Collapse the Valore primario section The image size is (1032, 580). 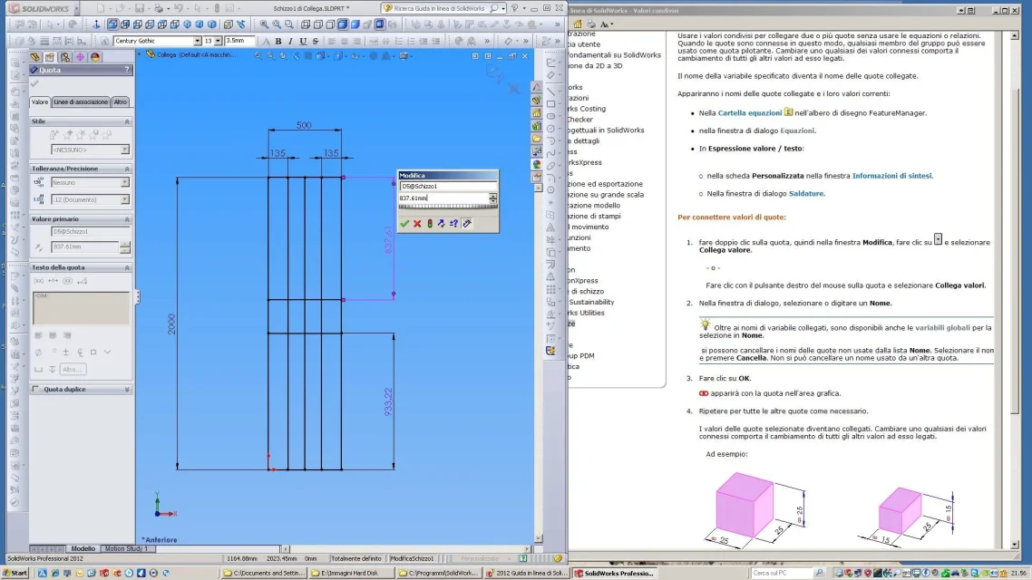[127, 219]
